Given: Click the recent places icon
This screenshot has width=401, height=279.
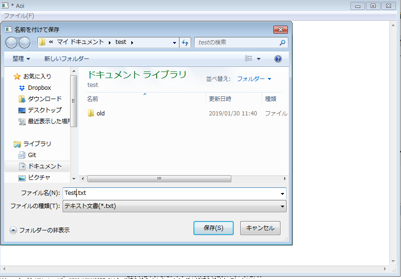Looking at the screenshot, I should pos(22,122).
